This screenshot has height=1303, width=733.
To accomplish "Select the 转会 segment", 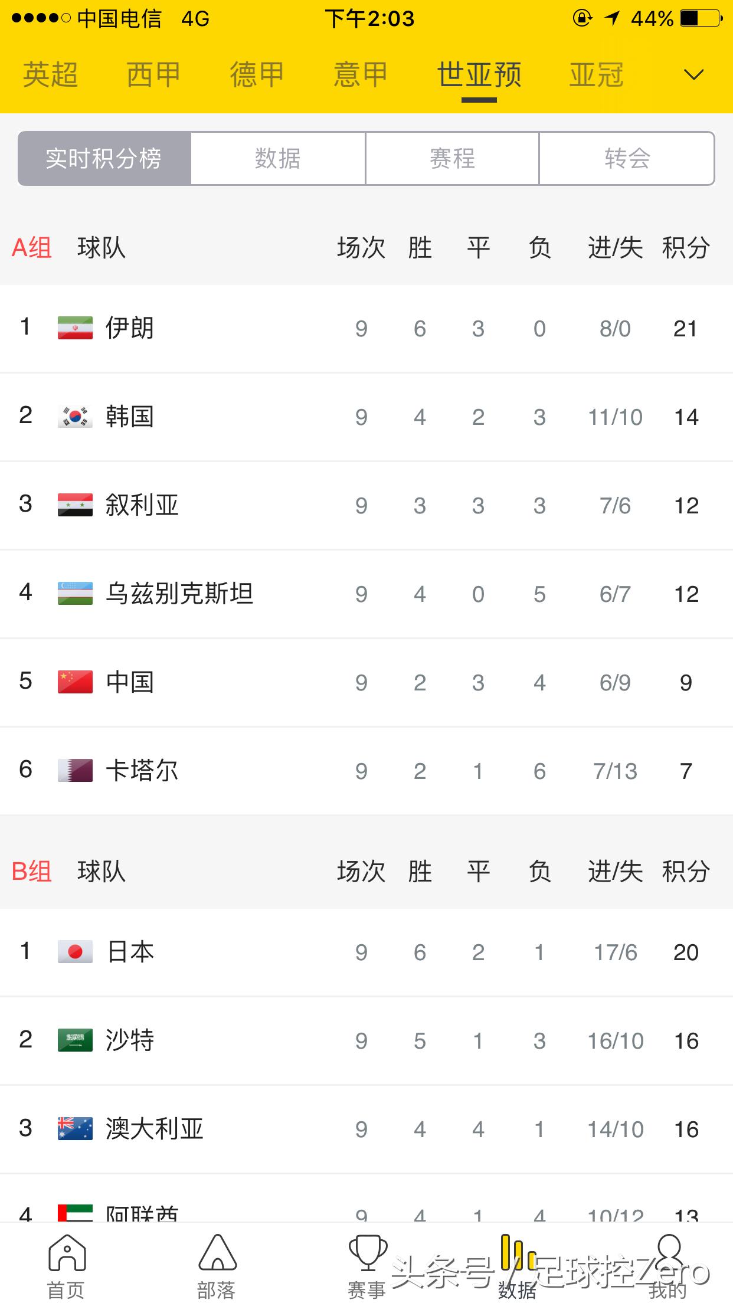I will [627, 158].
